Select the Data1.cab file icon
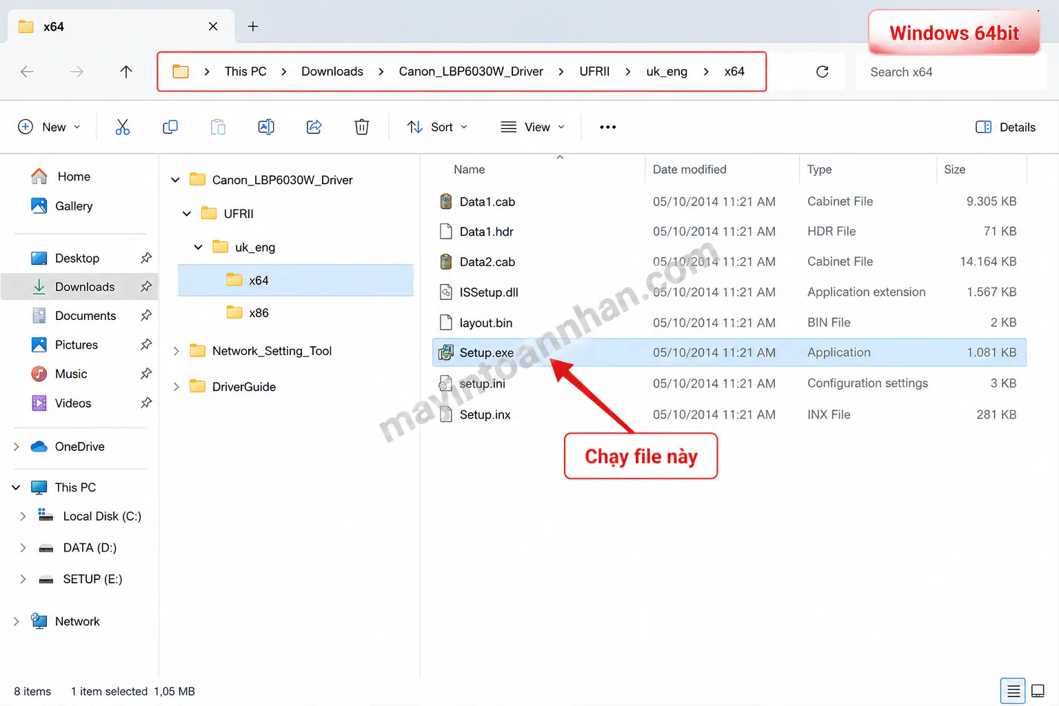The height and width of the screenshot is (706, 1059). pyautogui.click(x=446, y=201)
